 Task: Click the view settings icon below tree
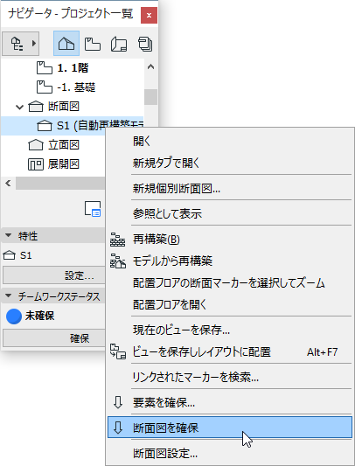[93, 209]
